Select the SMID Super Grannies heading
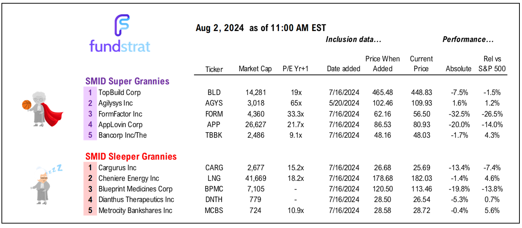The image size is (522, 228). [127, 81]
